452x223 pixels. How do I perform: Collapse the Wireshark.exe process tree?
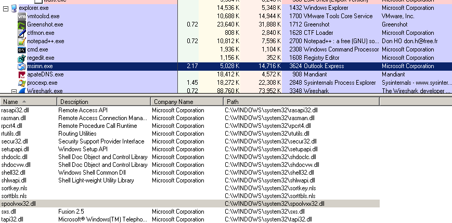pyautogui.click(x=14, y=91)
